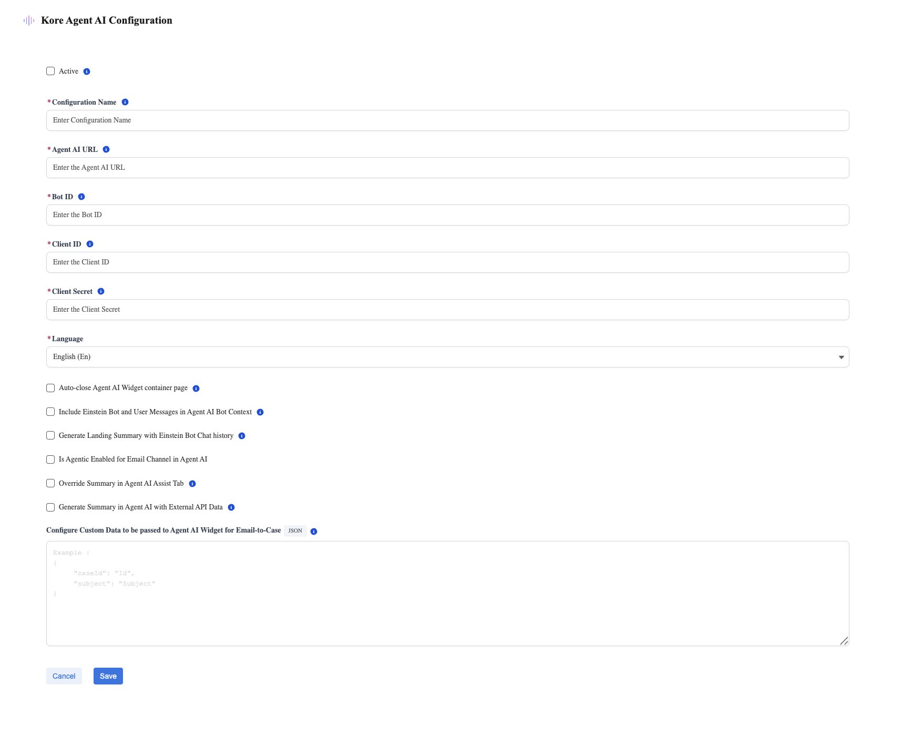Click the textarea resize handle corner
This screenshot has height=736, width=903.
coord(844,641)
